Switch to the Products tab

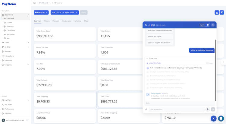(56, 21)
